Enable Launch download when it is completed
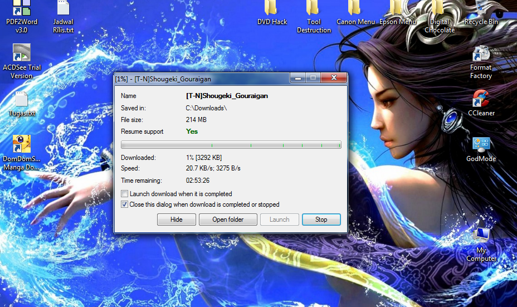This screenshot has width=517, height=307. click(x=124, y=193)
